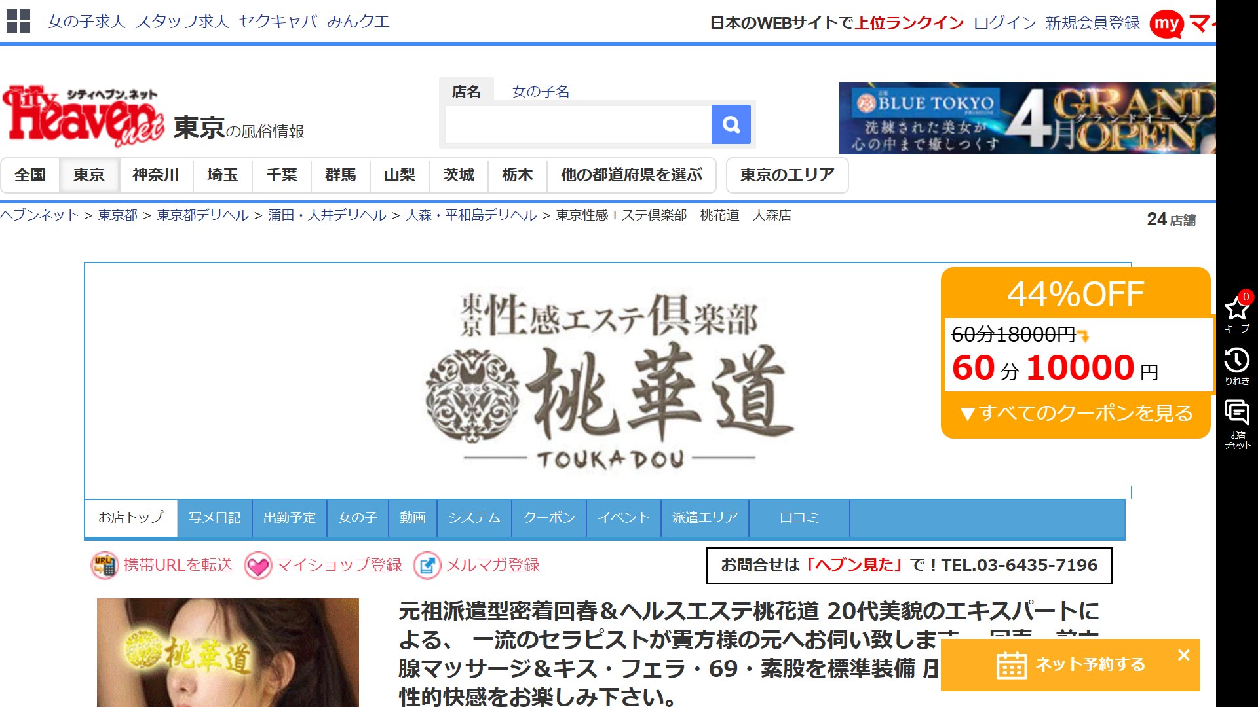This screenshot has height=707, width=1258.
Task: Switch to the 写メ日記 tab
Action: (215, 518)
